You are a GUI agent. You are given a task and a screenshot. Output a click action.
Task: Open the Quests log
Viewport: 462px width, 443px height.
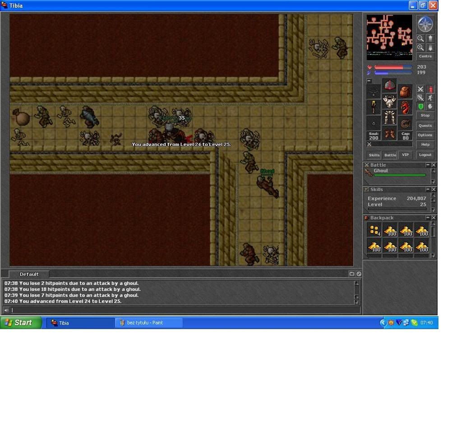tap(425, 126)
